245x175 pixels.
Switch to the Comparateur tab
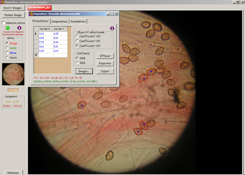59,21
